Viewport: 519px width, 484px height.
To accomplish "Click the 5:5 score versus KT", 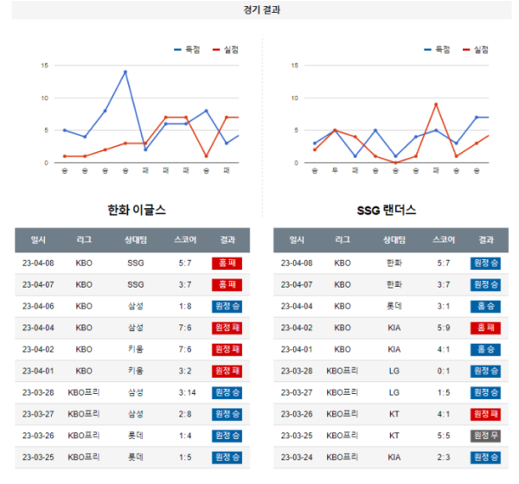I will [444, 436].
